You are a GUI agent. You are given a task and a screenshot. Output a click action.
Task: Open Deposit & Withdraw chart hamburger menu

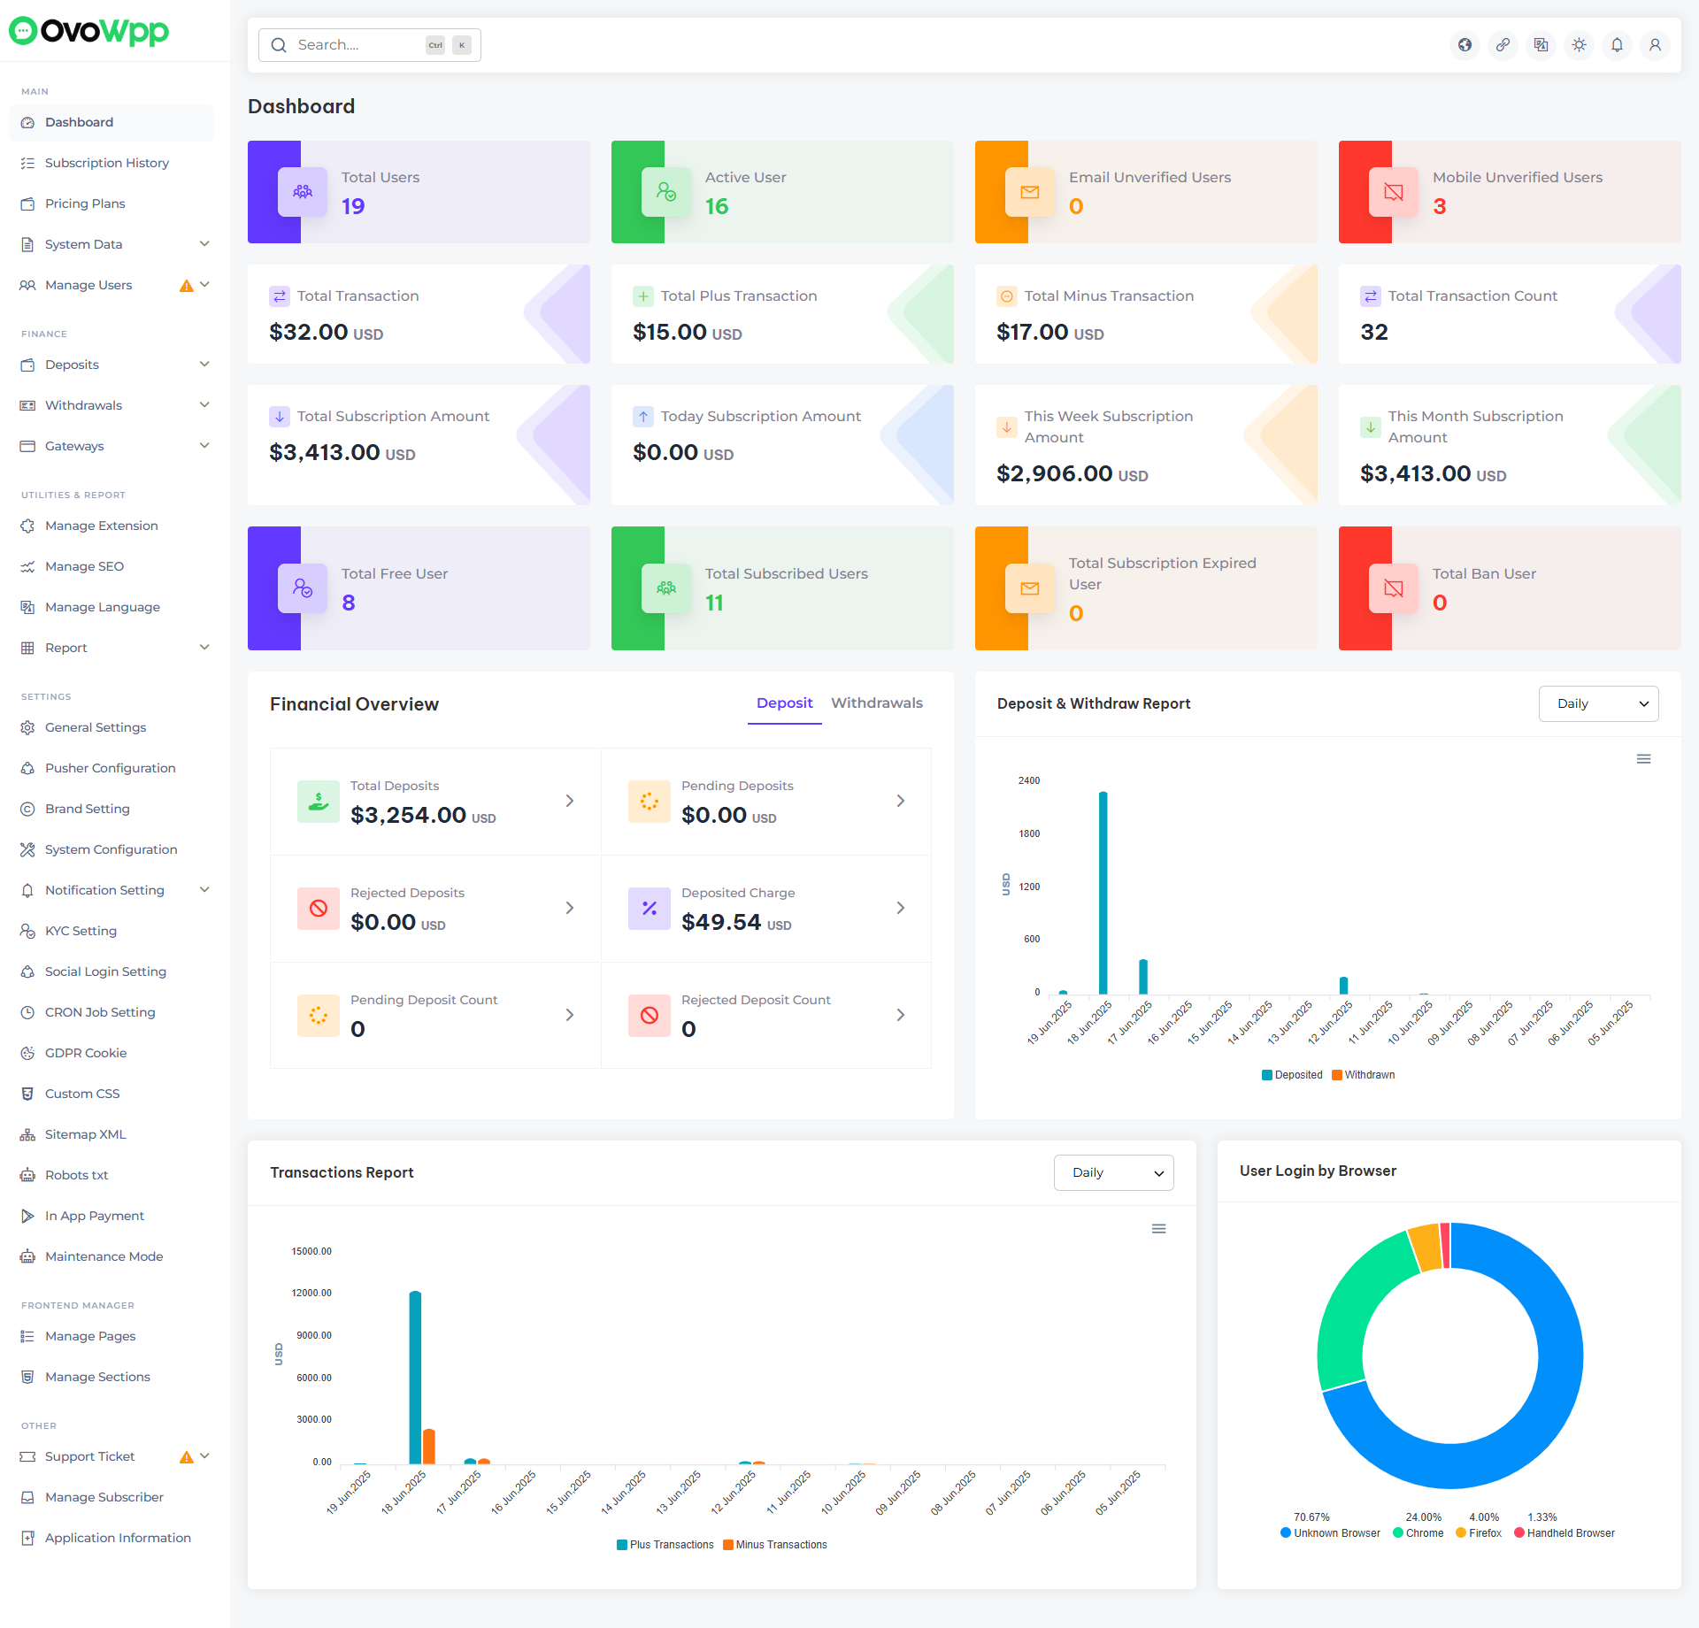point(1643,759)
